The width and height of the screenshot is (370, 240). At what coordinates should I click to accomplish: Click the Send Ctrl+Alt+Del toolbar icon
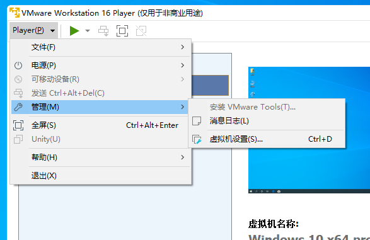[x=103, y=31]
